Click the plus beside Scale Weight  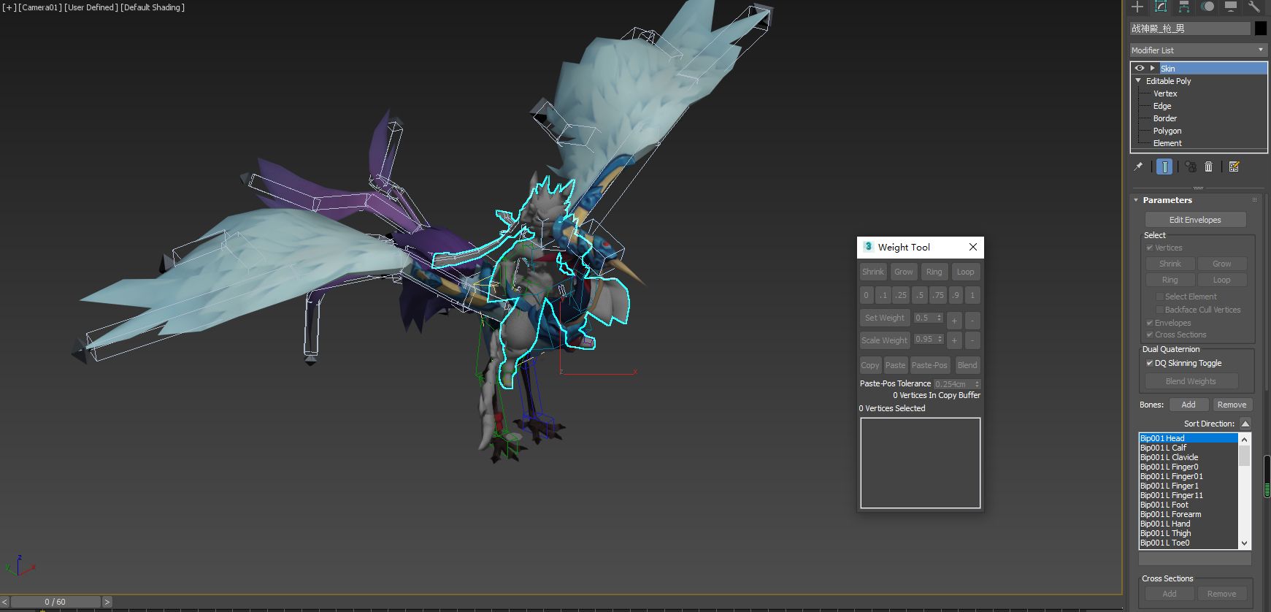954,340
